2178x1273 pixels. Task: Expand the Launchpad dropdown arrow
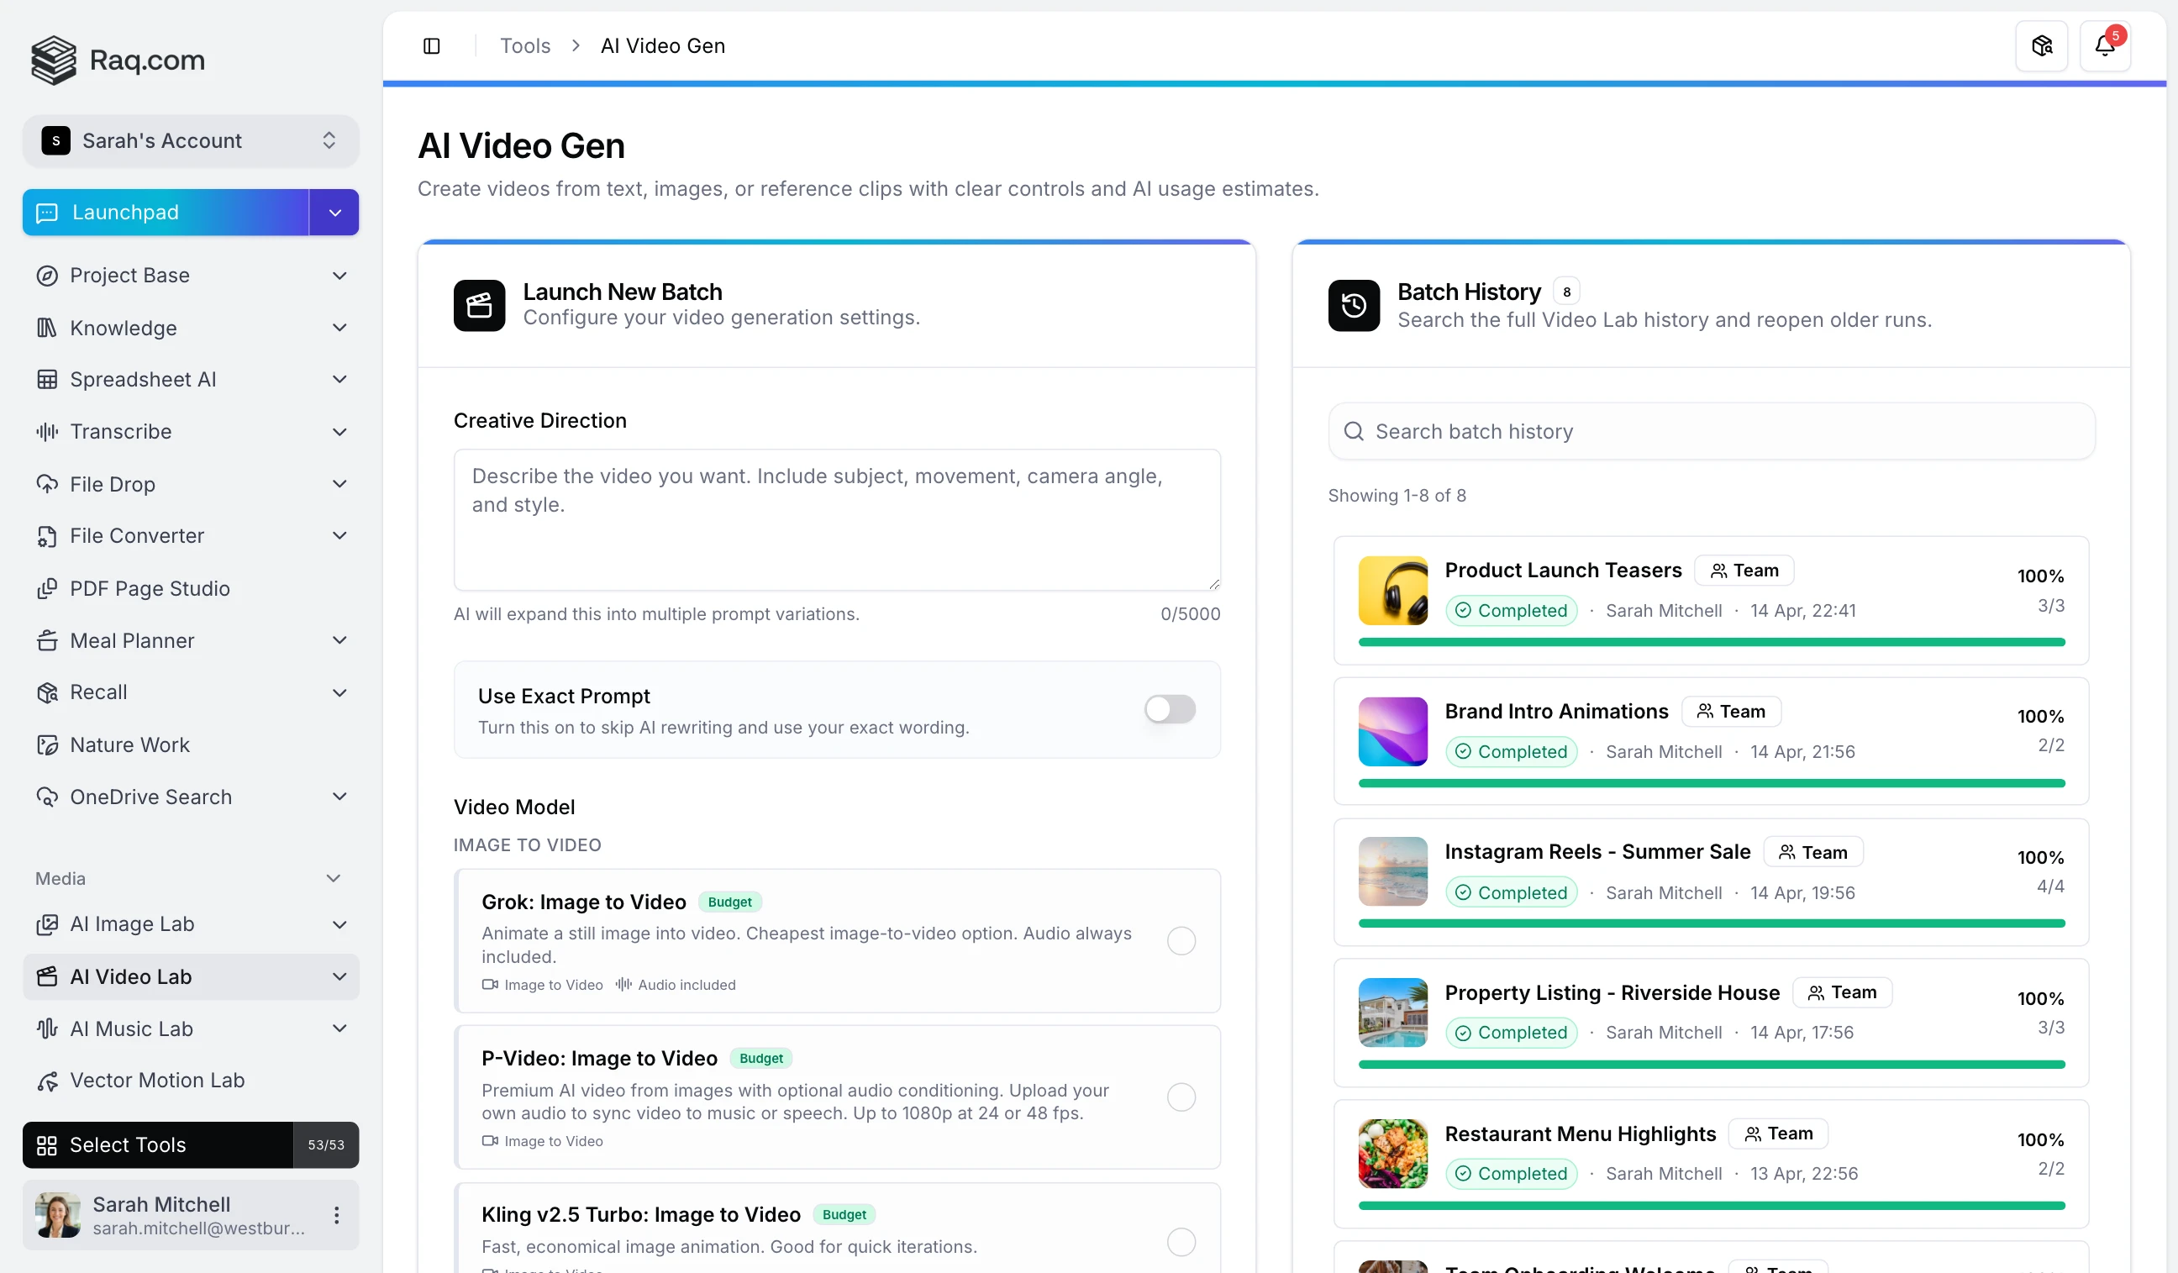point(334,212)
